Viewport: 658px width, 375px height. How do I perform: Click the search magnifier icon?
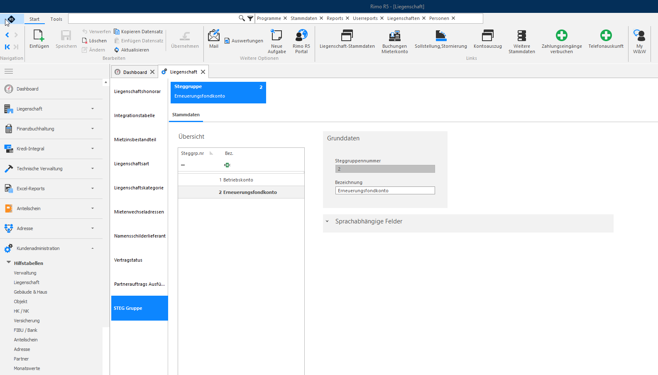(x=242, y=18)
